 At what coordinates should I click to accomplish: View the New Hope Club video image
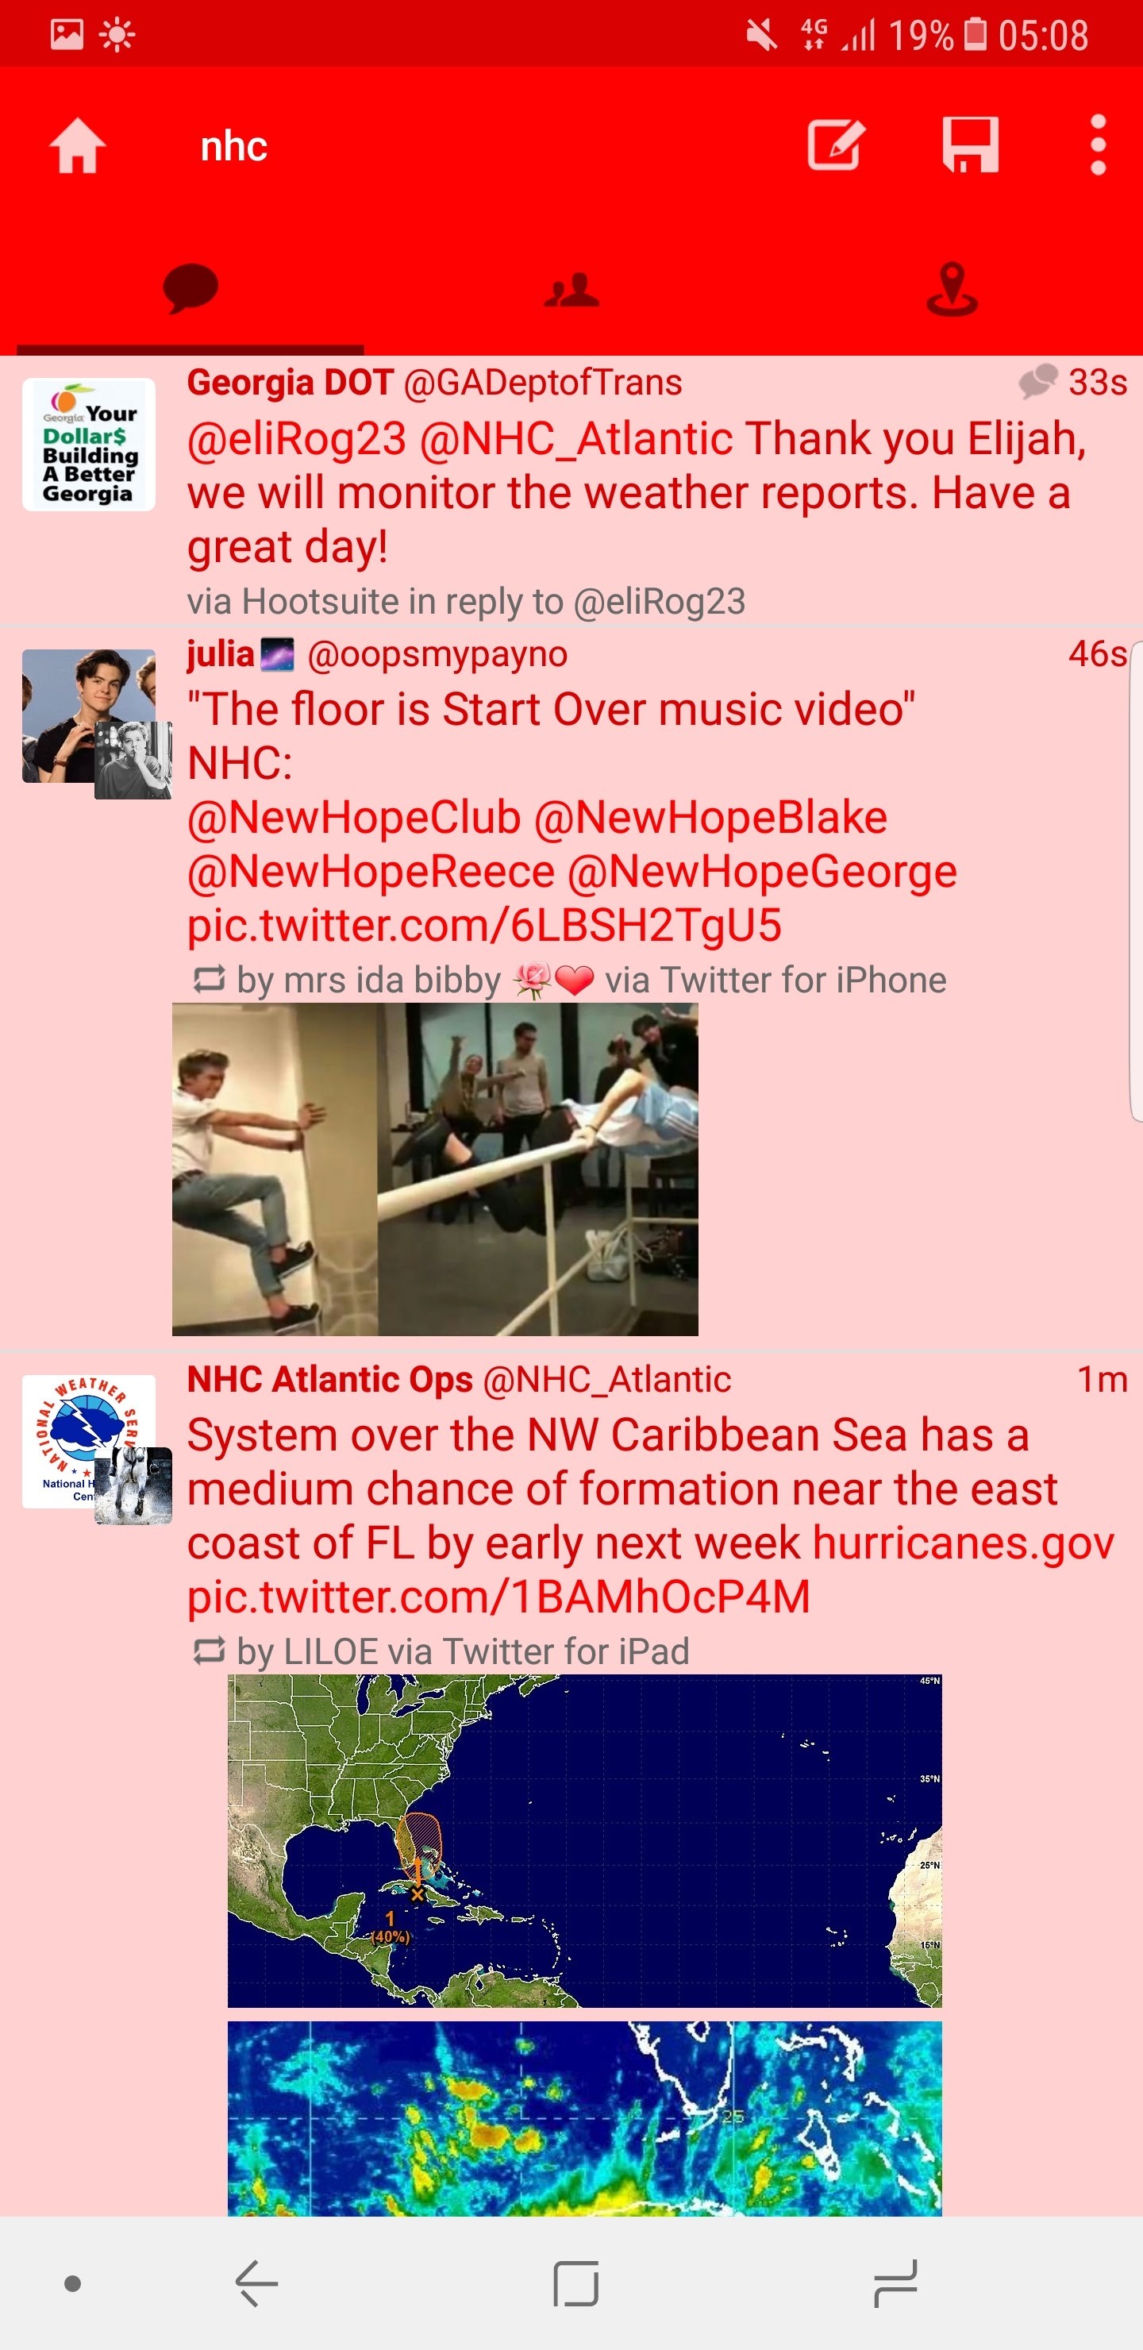435,1169
